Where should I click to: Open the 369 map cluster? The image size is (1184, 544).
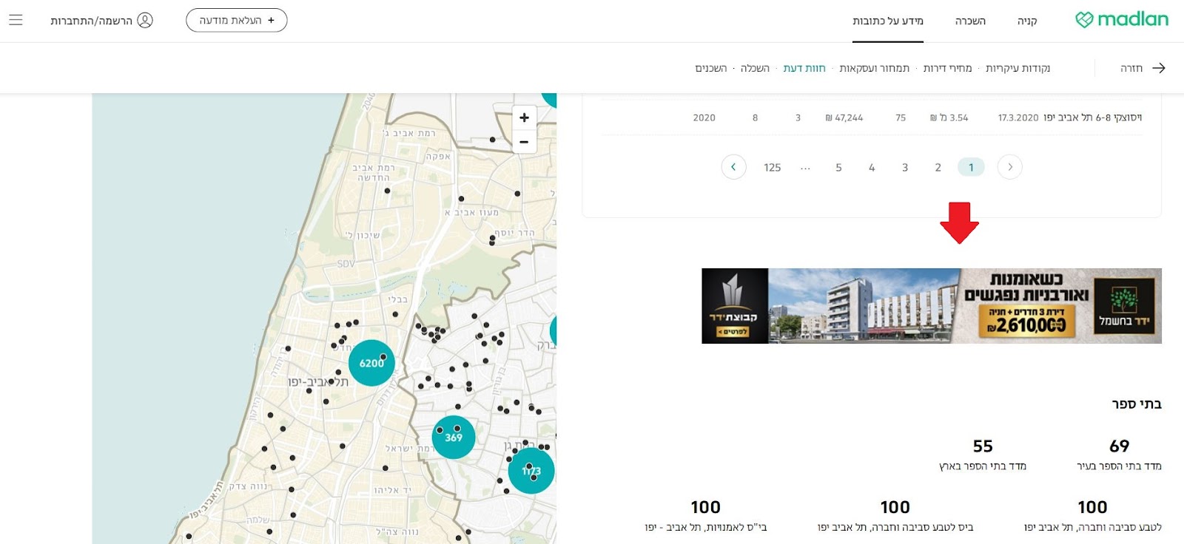click(x=453, y=437)
